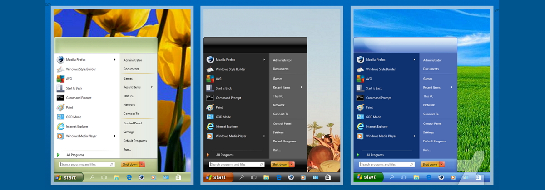Expand Mozilla Firefox submenu arrow in blue menu

pos(414,60)
